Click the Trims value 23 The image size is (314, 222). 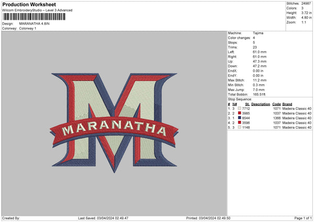255,47
